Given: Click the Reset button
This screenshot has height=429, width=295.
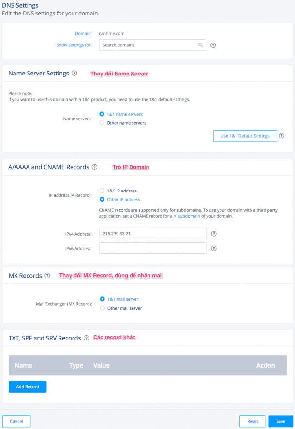Looking at the screenshot, I should pos(252,421).
